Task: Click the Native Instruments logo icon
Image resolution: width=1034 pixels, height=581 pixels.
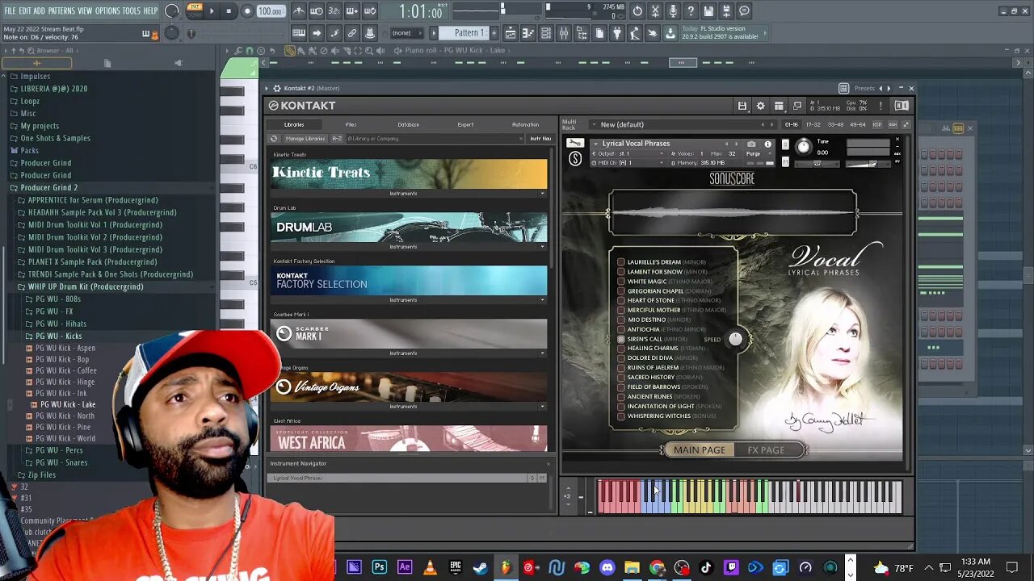Action: coord(902,106)
